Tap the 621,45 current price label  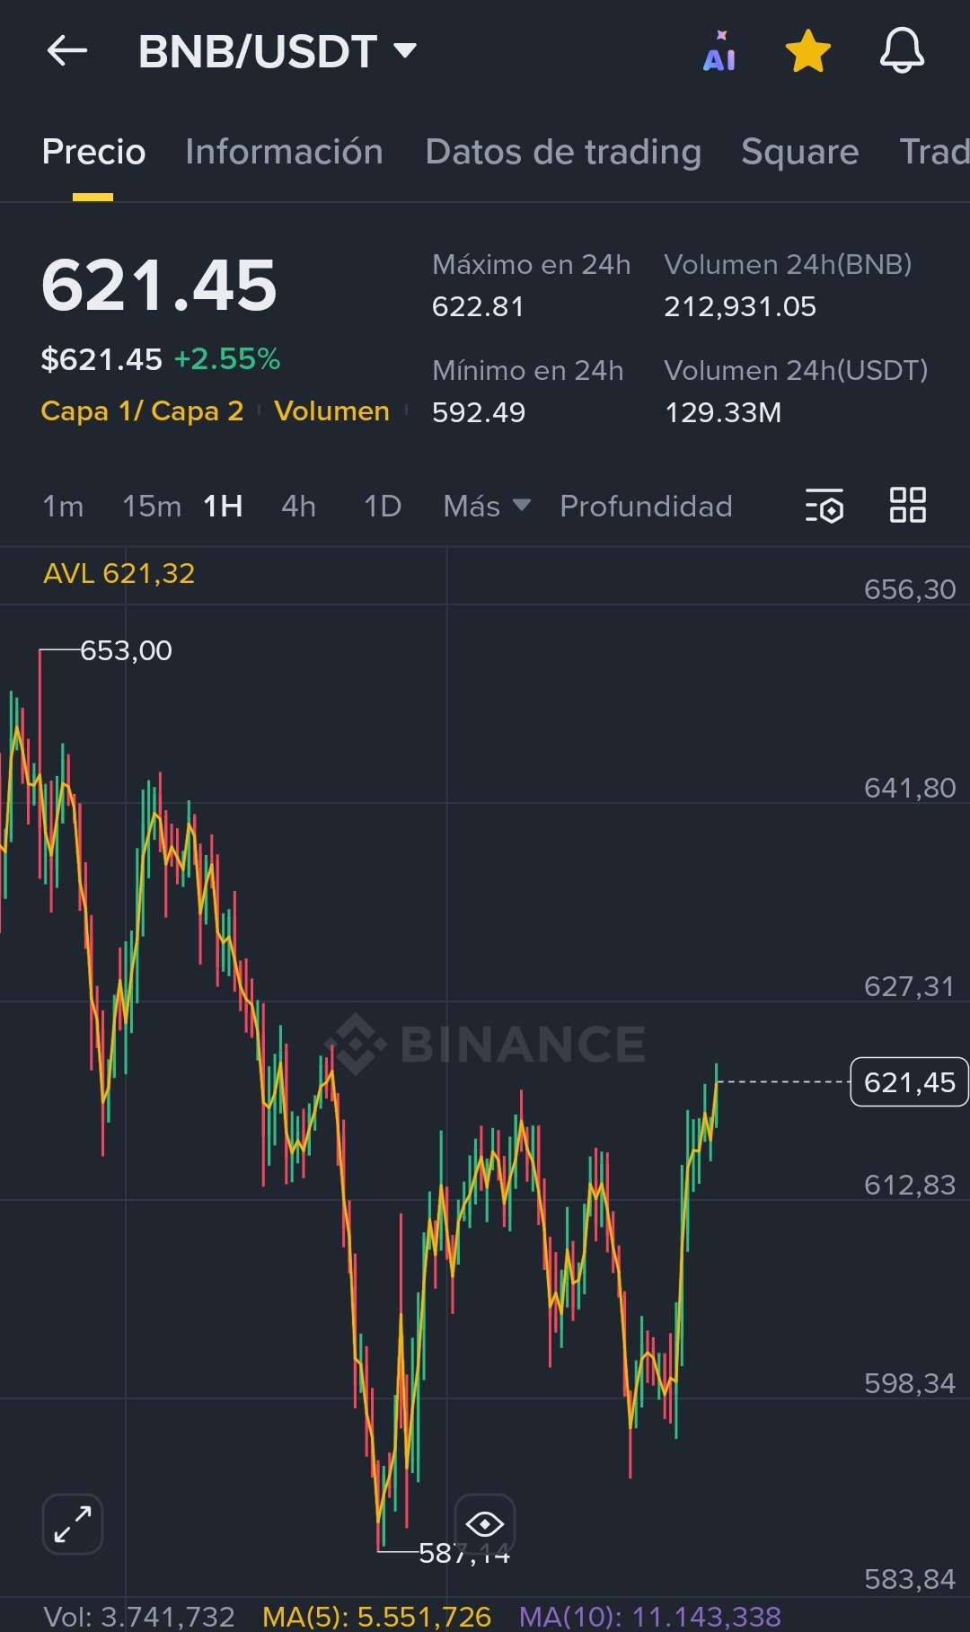[909, 1082]
